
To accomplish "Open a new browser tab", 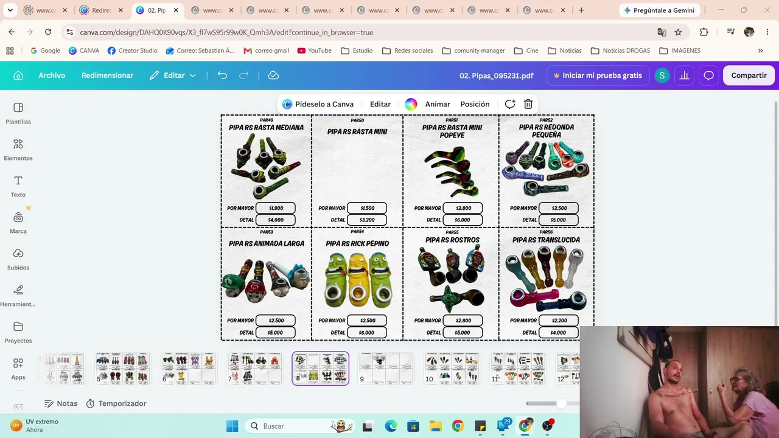I will coord(581,10).
